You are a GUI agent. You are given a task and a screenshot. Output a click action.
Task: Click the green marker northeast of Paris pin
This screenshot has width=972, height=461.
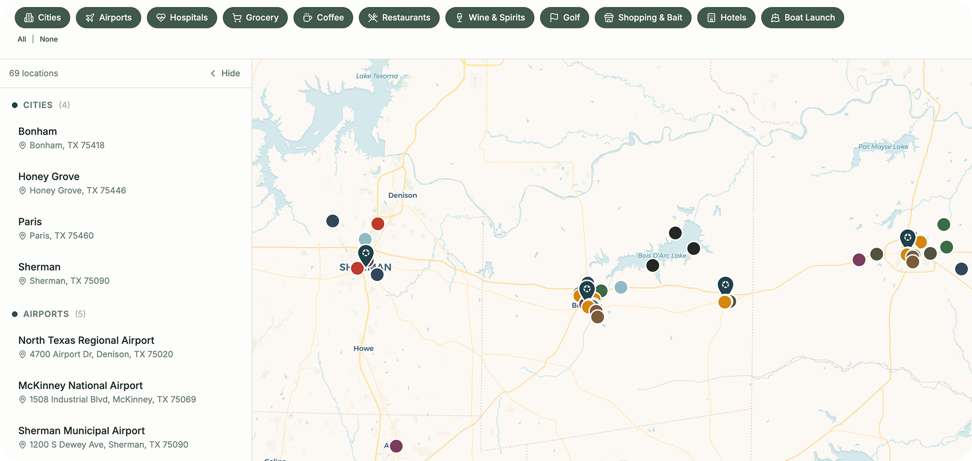(944, 225)
